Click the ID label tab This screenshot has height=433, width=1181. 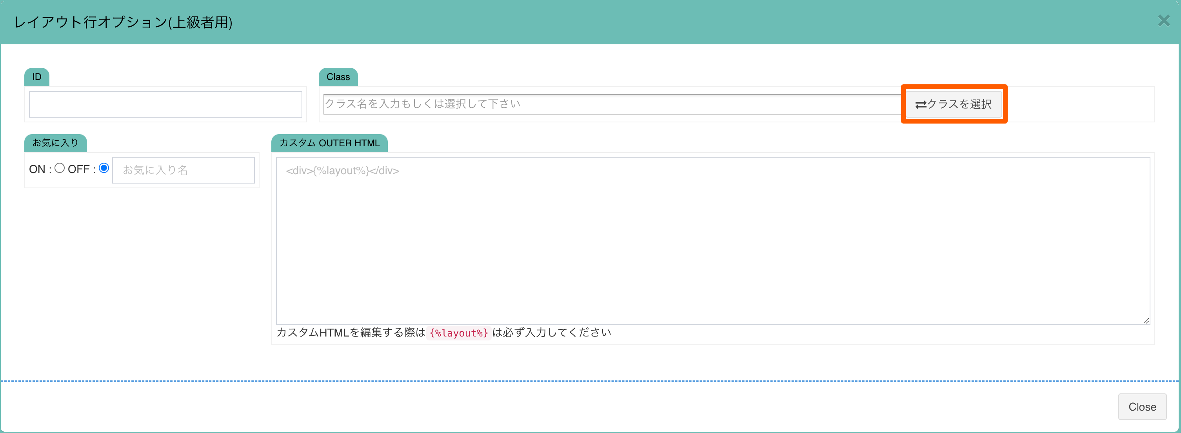click(37, 77)
